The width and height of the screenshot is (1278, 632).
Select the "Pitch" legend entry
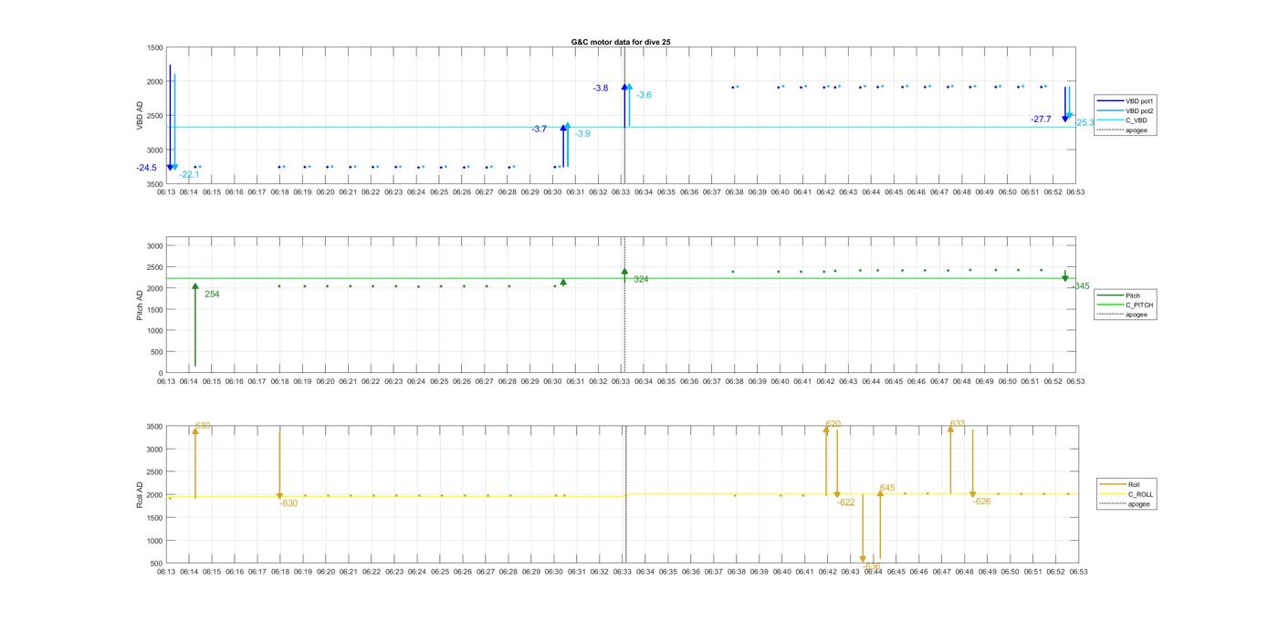coord(1120,295)
